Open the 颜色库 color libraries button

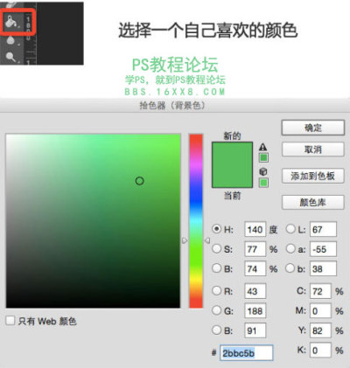coord(313,202)
